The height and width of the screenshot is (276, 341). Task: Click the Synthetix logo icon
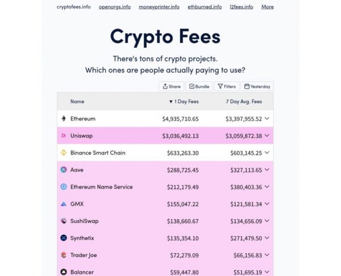pyautogui.click(x=63, y=238)
